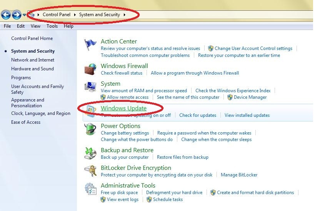
Task: Open the Power Options heading
Action: coord(120,126)
